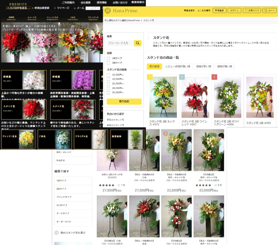Select ブランチタイプ in the type list
Image resolution: width=278 pixels, height=245 pixels.
73,197
